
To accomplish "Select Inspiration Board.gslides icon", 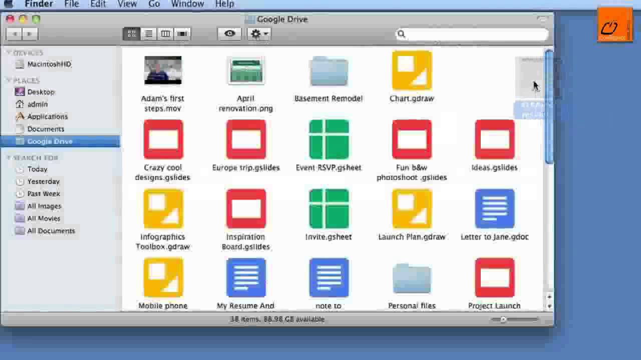I will (246, 208).
